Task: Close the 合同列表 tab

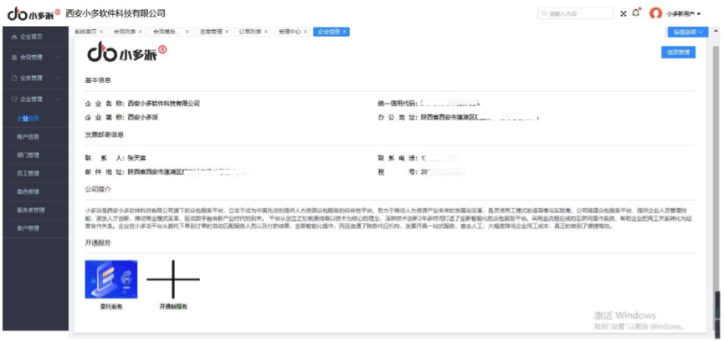Action: [141, 32]
